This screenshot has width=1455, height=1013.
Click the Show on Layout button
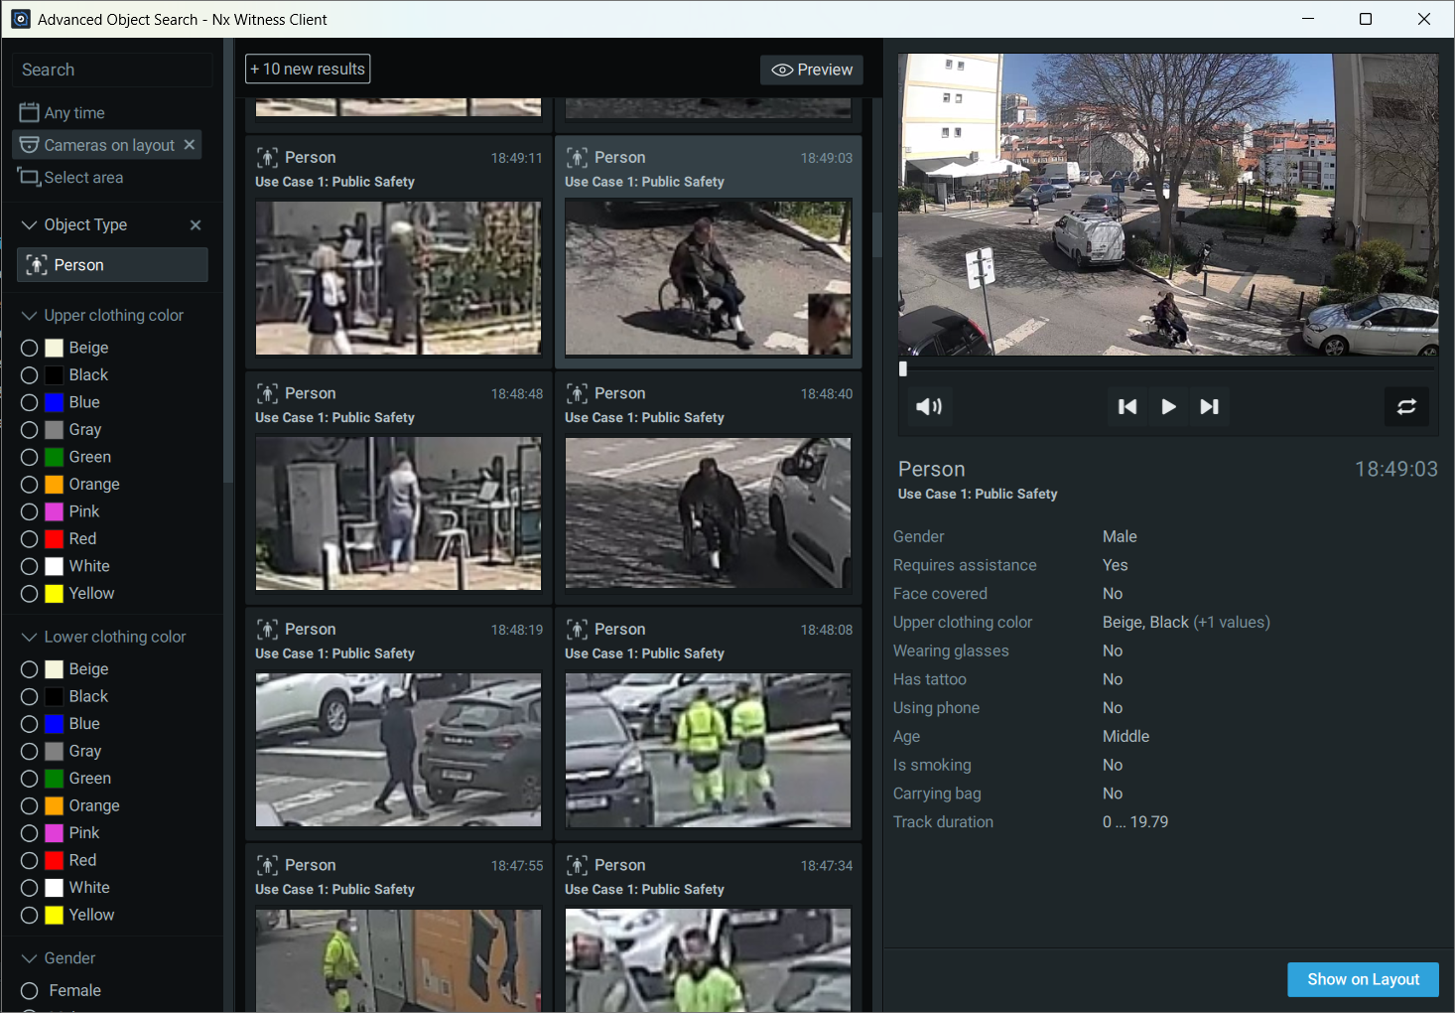[x=1363, y=979]
